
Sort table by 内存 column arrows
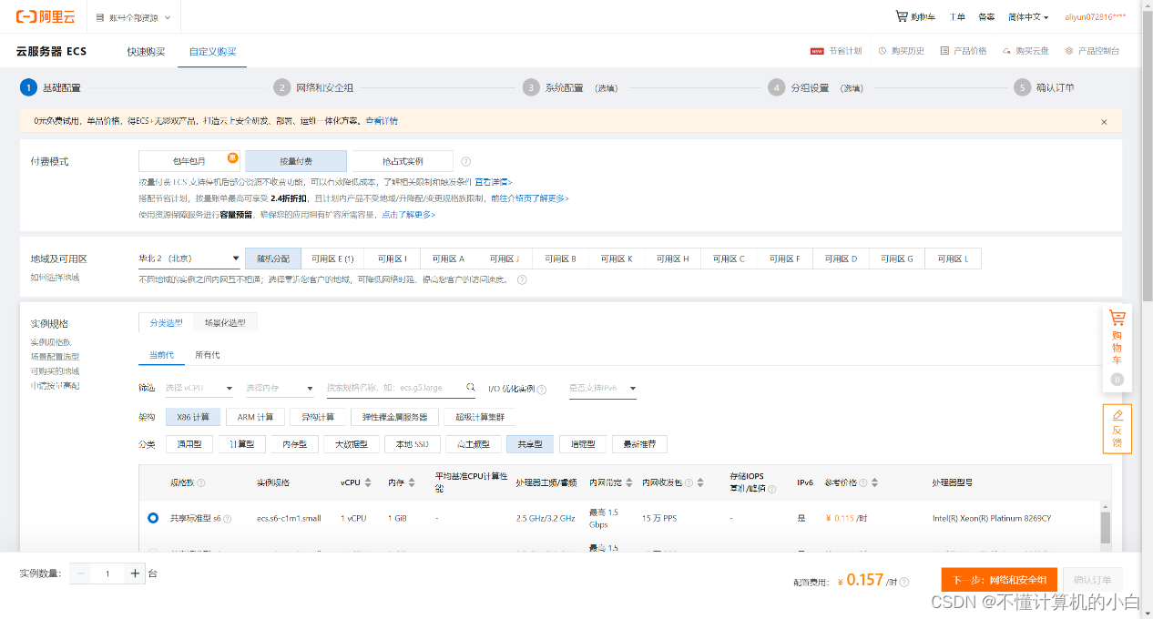(x=412, y=482)
